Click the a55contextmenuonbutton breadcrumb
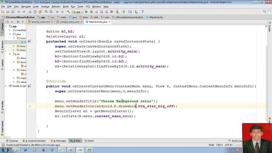The image size is (272, 153). (128, 17)
